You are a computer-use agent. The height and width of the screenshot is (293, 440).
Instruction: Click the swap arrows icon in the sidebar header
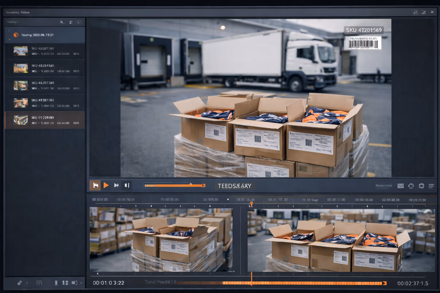click(x=70, y=22)
